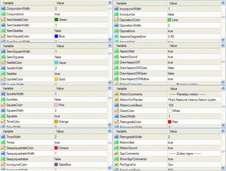Click the color icon beside InconjunctColor
226x171 pixels.
3,165
